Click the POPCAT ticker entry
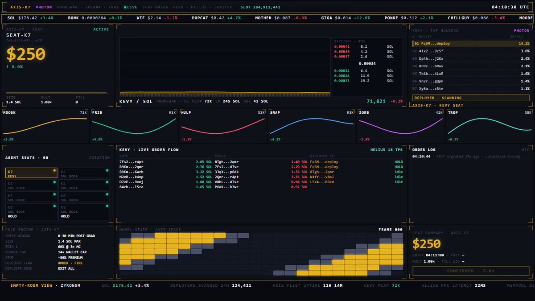 click(x=216, y=18)
